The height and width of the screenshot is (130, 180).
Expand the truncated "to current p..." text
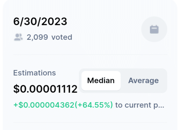click(x=140, y=105)
